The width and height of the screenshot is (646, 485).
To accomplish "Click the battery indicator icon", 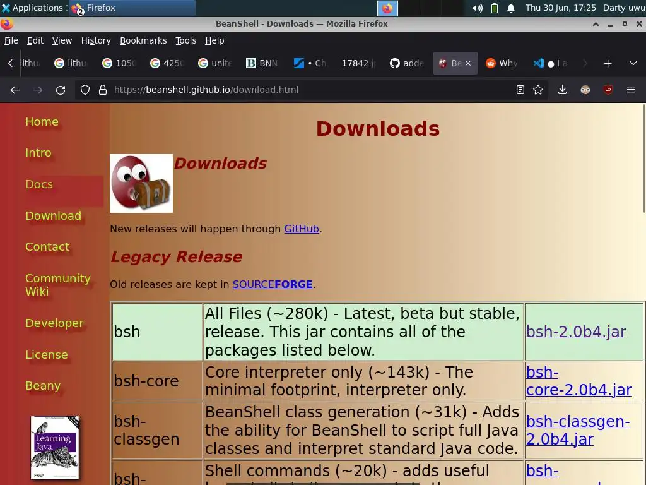I will click(495, 8).
